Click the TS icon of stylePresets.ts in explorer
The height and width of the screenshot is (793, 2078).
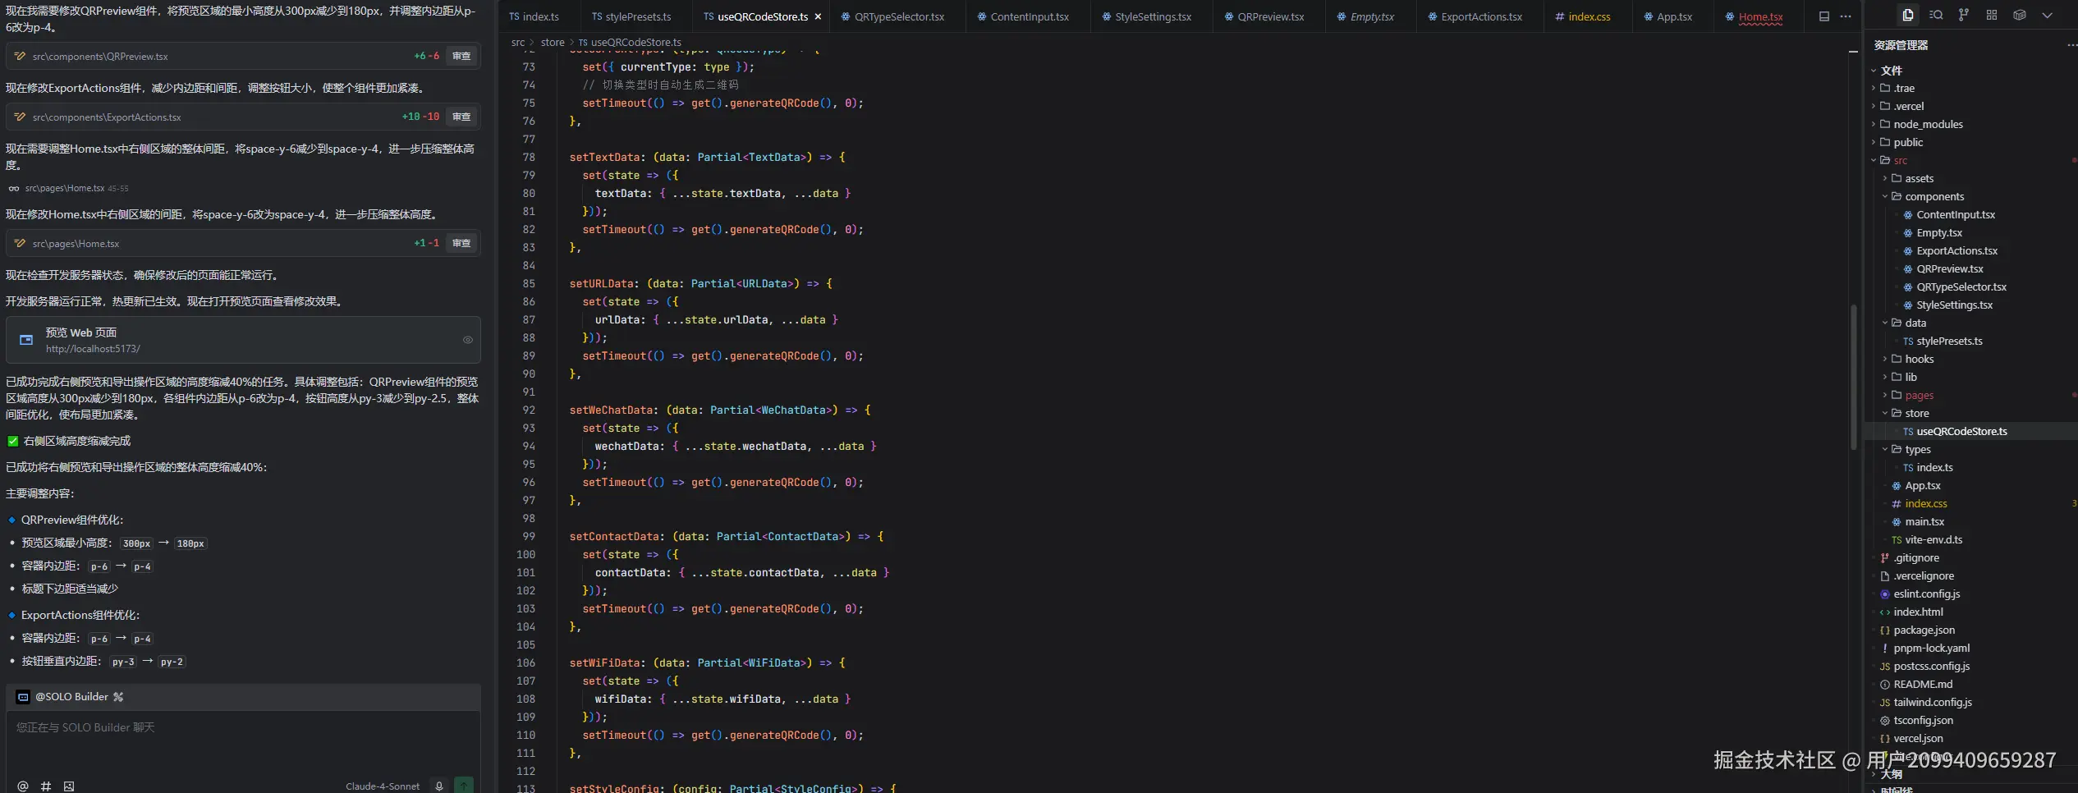click(1908, 341)
